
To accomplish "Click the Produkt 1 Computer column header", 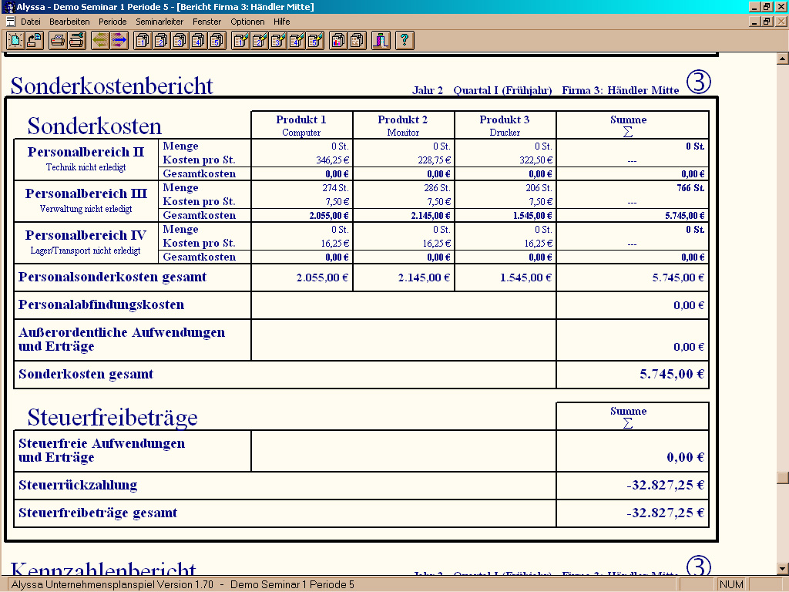I will [x=301, y=126].
